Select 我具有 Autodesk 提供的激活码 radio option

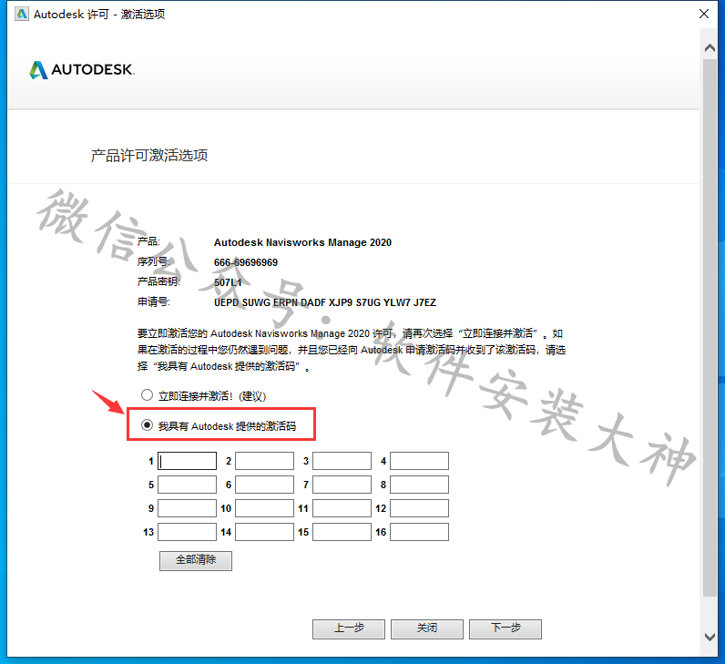(147, 425)
